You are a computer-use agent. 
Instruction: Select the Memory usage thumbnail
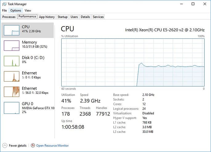click(x=12, y=46)
